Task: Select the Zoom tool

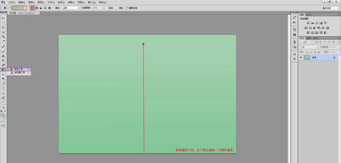Action: tap(3, 107)
